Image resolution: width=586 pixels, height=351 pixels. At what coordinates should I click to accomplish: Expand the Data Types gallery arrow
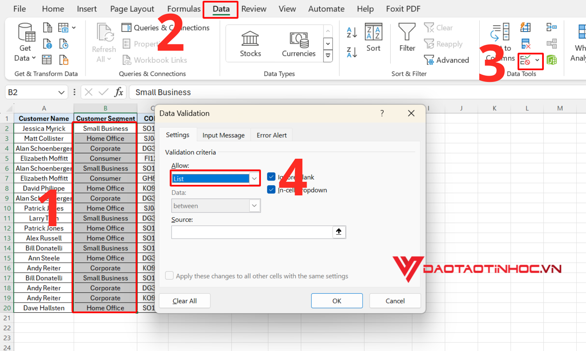coord(328,56)
